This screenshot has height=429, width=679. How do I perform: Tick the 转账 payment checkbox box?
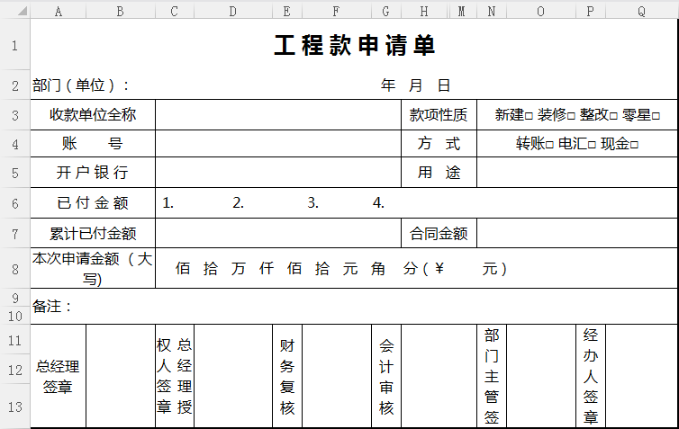pos(549,144)
